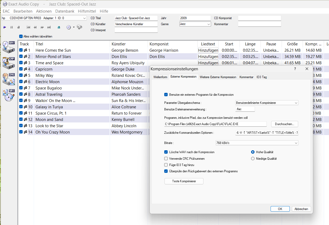Select Niedrige Qualität radio button
Viewport: 329px width, 225px height.
click(x=253, y=159)
